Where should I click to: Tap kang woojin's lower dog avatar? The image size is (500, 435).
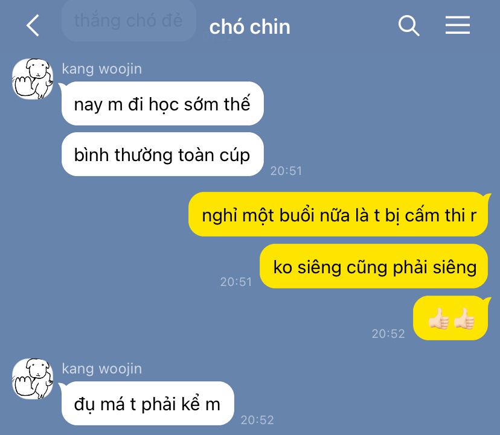[x=32, y=378]
